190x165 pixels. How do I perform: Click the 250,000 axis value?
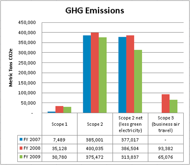click(x=27, y=63)
